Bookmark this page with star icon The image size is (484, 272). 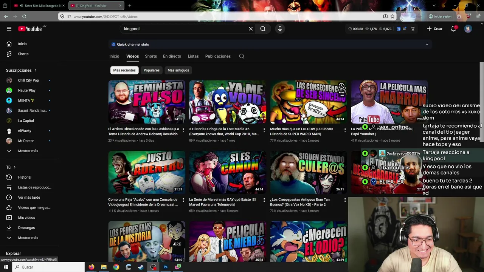point(392,16)
